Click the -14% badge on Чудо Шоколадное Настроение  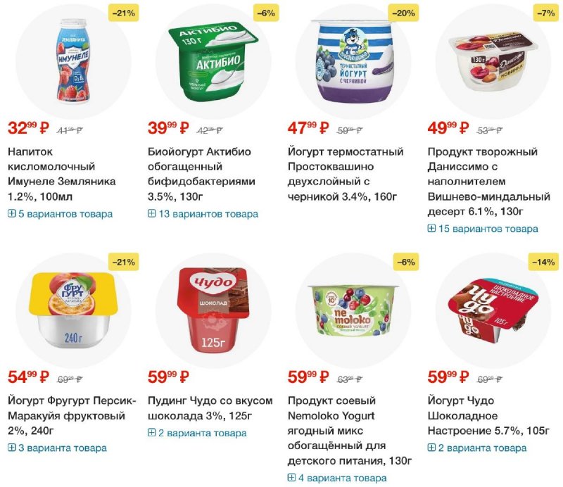[x=543, y=263]
